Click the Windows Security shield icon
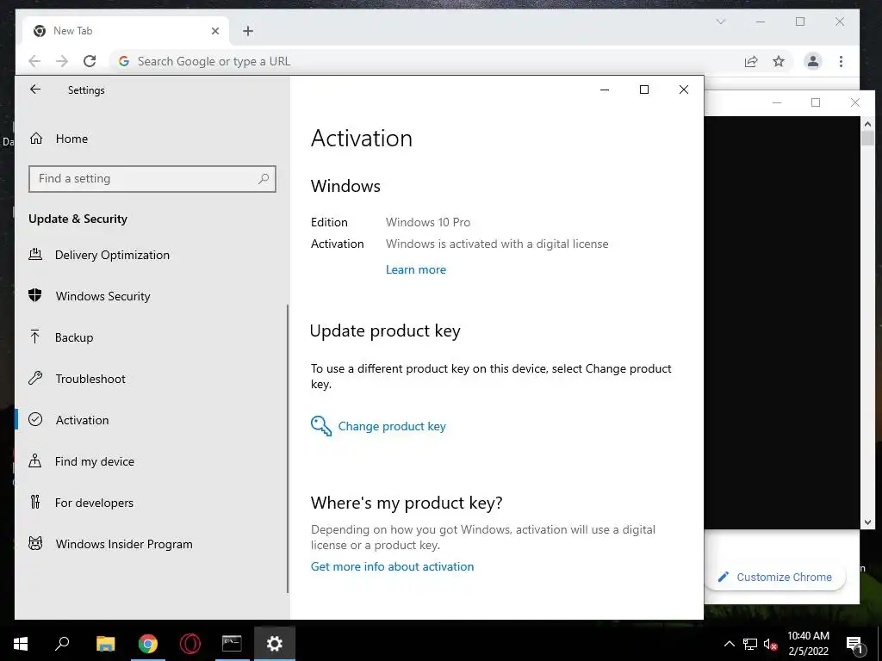Screen dimensions: 882x661 click(35, 295)
